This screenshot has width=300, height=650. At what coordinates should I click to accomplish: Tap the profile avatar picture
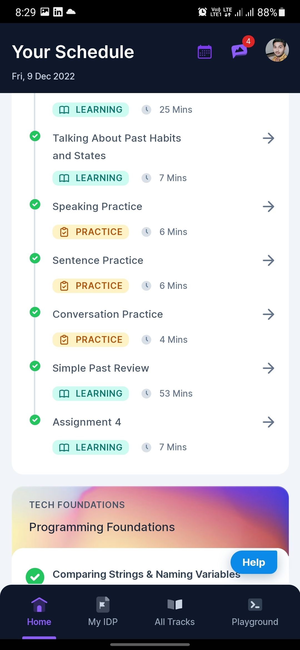tap(277, 50)
